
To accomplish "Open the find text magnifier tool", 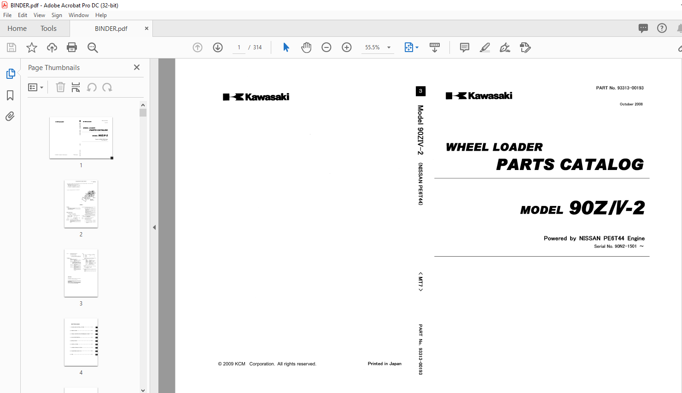I will tap(93, 47).
